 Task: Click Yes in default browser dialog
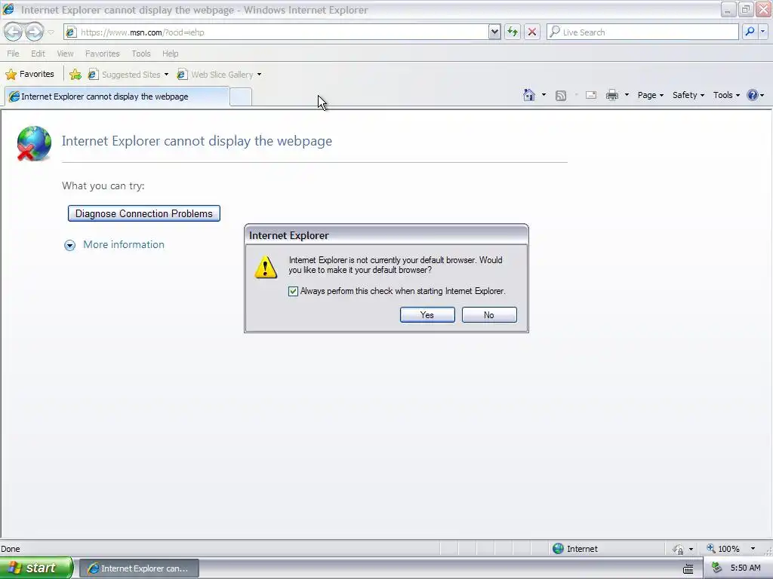tap(427, 315)
